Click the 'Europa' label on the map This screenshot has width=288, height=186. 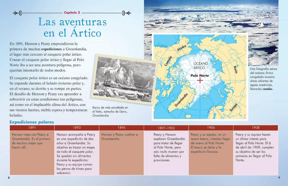pyautogui.click(x=234, y=108)
